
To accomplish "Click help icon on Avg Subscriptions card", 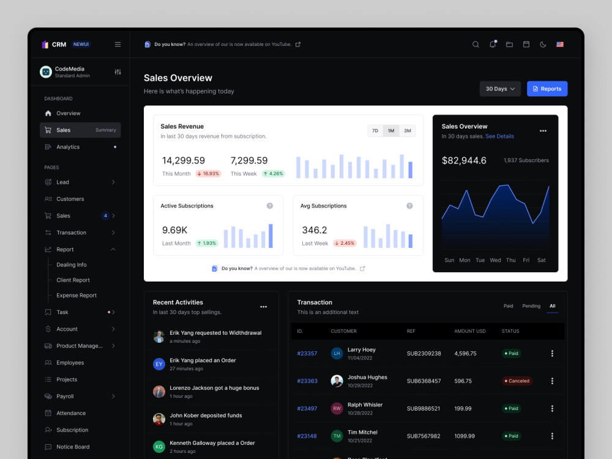I will (x=409, y=206).
